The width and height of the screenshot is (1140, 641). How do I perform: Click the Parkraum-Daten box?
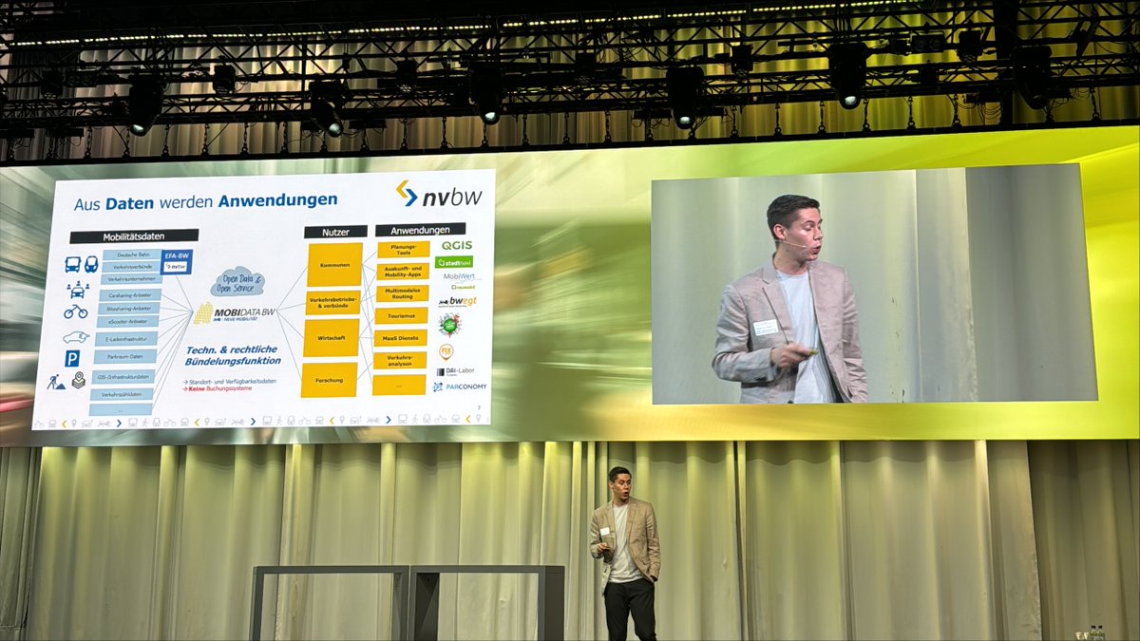[124, 356]
